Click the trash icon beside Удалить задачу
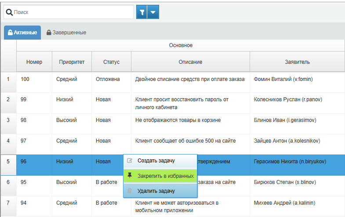The width and height of the screenshot is (345, 217). [130, 191]
